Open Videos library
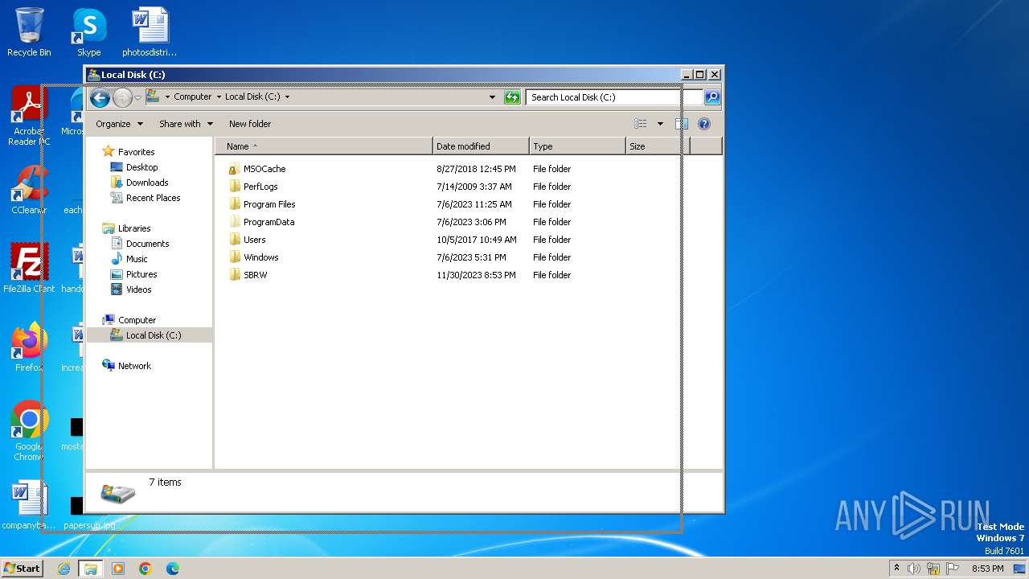The width and height of the screenshot is (1029, 579). pos(138,289)
